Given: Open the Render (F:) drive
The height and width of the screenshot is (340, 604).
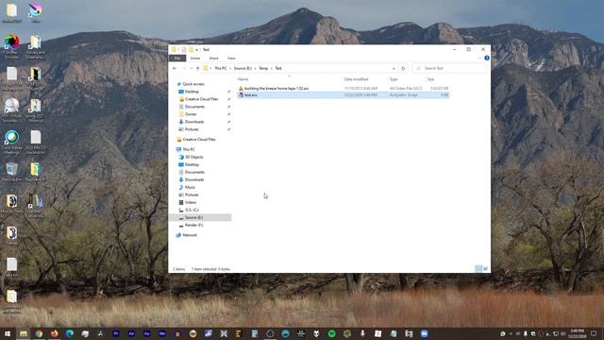Looking at the screenshot, I should pos(193,225).
